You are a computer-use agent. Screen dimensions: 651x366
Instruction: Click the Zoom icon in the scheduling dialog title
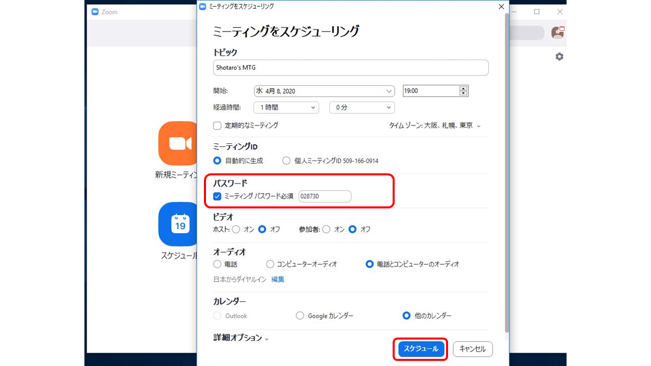(x=202, y=6)
